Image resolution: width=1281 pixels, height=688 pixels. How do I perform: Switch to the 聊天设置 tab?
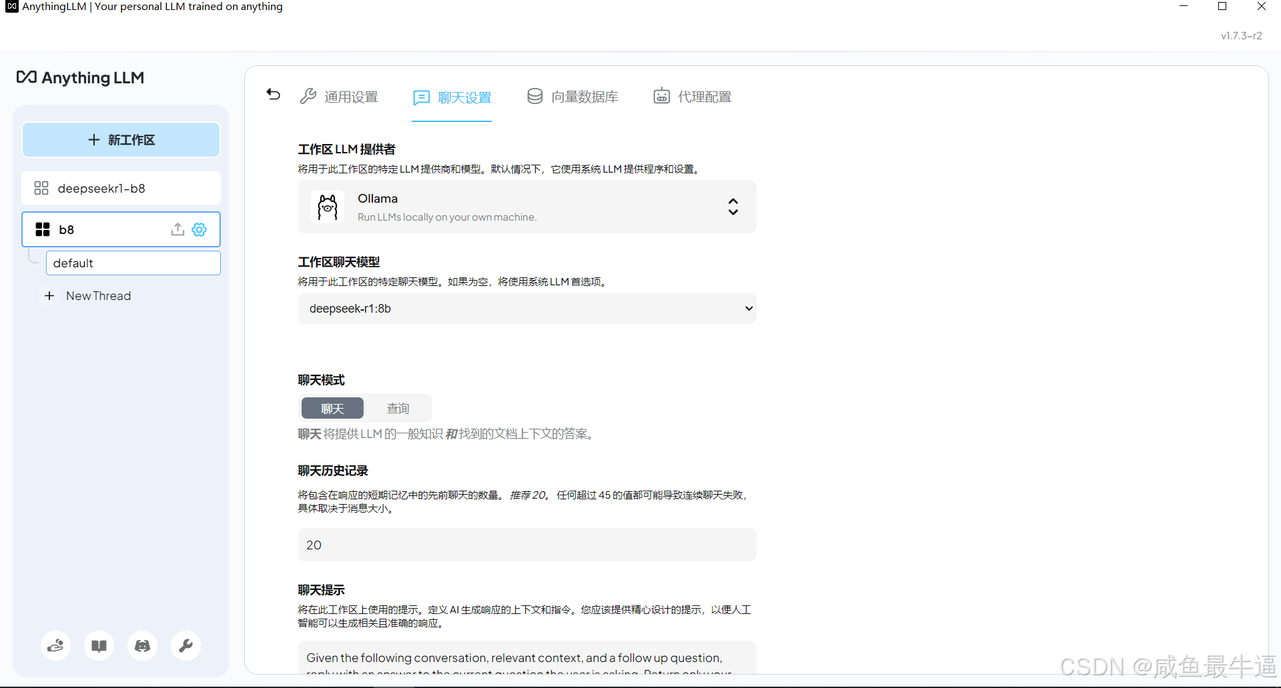point(452,97)
